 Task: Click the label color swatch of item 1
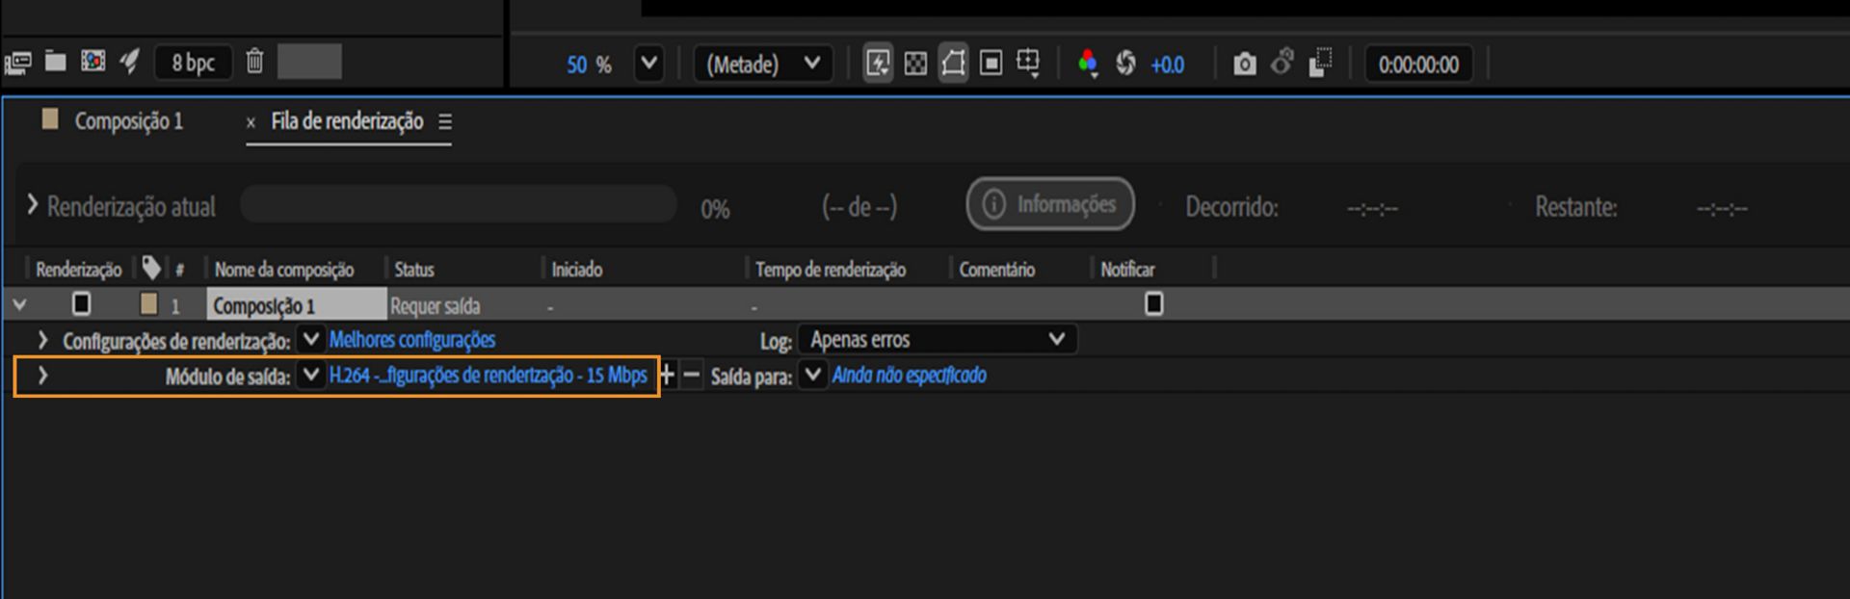pos(148,304)
